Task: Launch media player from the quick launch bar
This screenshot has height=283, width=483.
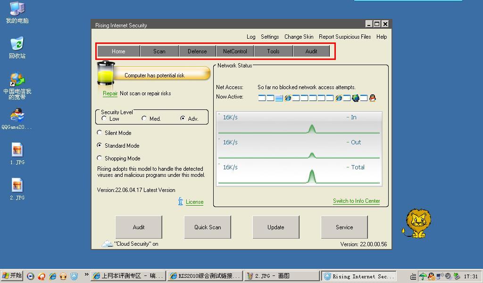Action: [31, 276]
